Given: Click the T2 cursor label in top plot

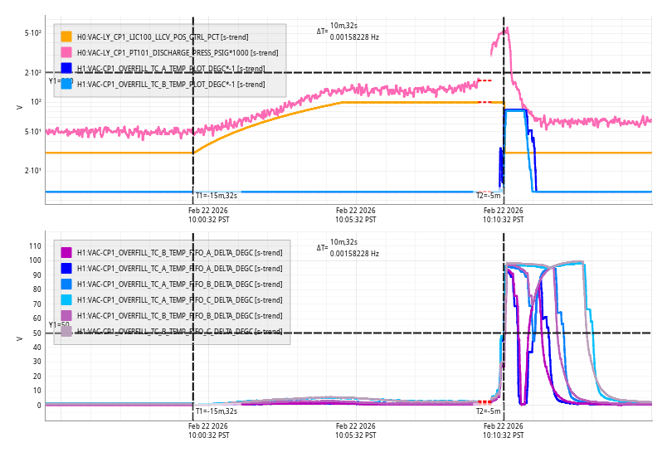Looking at the screenshot, I should pyautogui.click(x=488, y=196).
